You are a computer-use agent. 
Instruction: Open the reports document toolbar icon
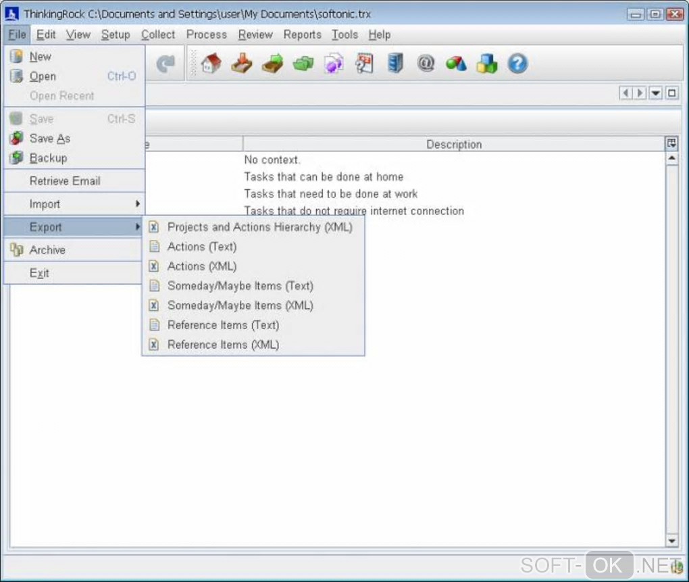[x=365, y=64]
